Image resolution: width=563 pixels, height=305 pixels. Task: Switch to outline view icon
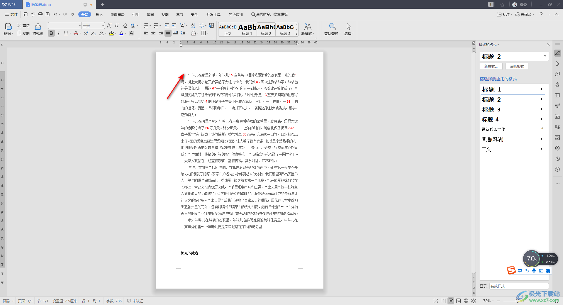pyautogui.click(x=458, y=301)
